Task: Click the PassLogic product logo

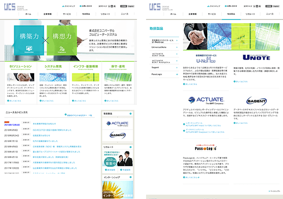Action: click(205, 148)
